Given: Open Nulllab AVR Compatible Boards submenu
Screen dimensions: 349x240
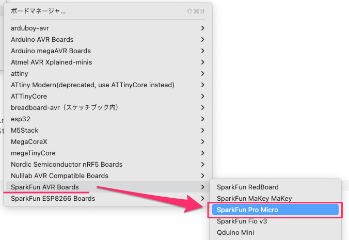Looking at the screenshot, I should tap(59, 176).
